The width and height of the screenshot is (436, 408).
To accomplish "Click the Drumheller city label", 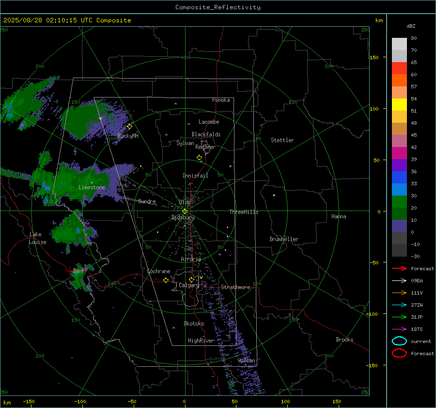I will point(284,239).
